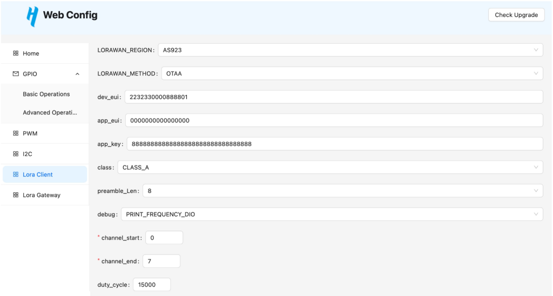Image resolution: width=553 pixels, height=296 pixels.
Task: Open the LORAWAN_METHOD dropdown showing OTAA
Action: (x=352, y=73)
